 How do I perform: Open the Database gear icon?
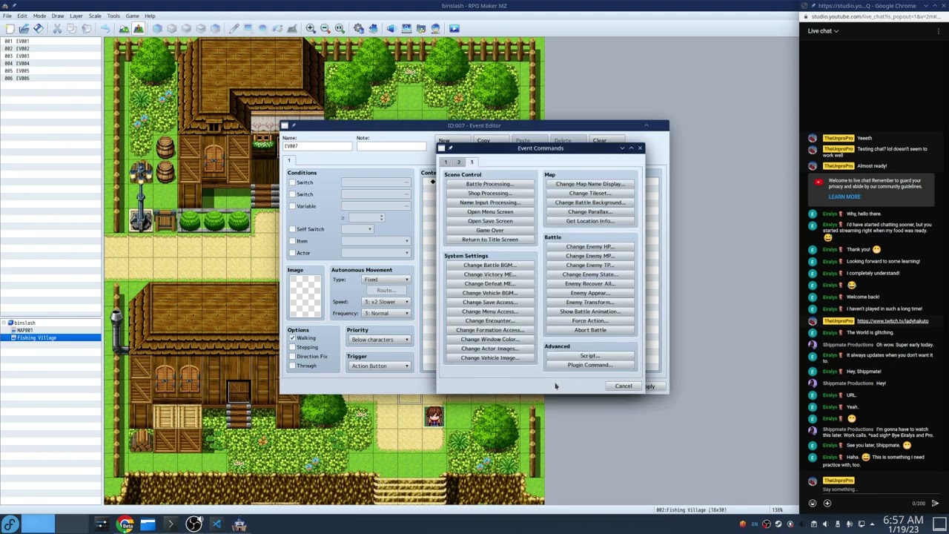[x=359, y=28]
